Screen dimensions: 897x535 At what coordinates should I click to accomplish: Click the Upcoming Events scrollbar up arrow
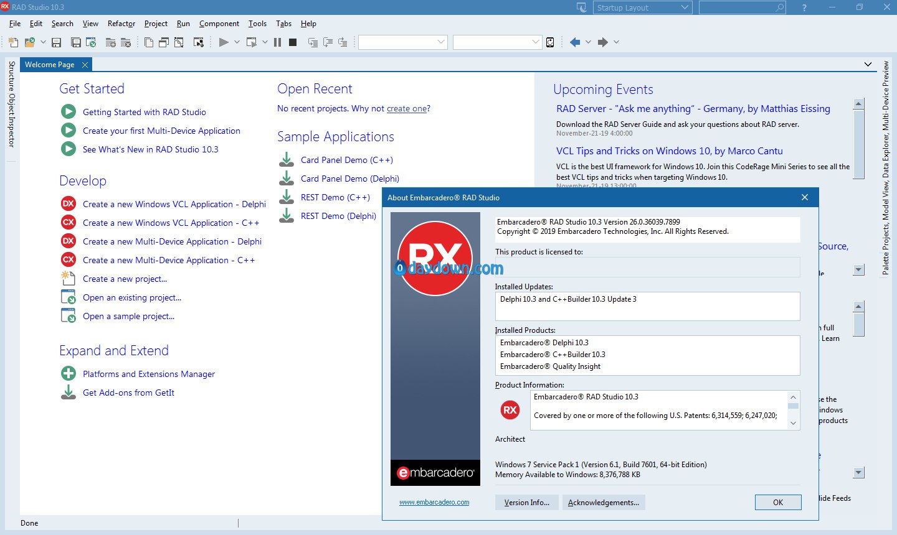859,104
